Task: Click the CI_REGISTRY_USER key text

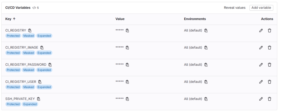Action: pyautogui.click(x=21, y=82)
